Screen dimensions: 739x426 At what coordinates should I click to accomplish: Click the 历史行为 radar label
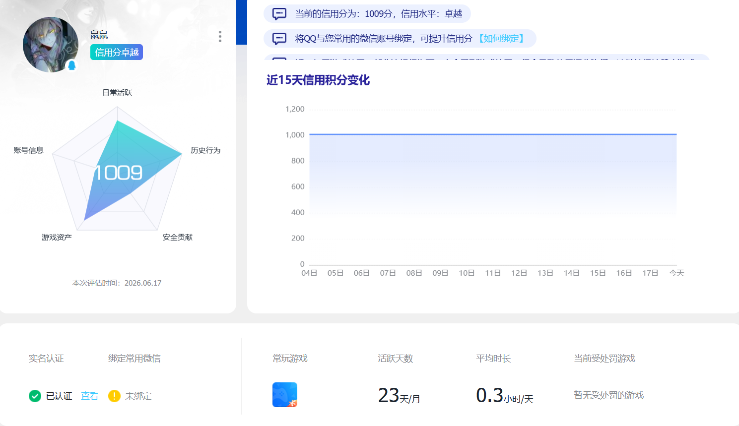(205, 150)
